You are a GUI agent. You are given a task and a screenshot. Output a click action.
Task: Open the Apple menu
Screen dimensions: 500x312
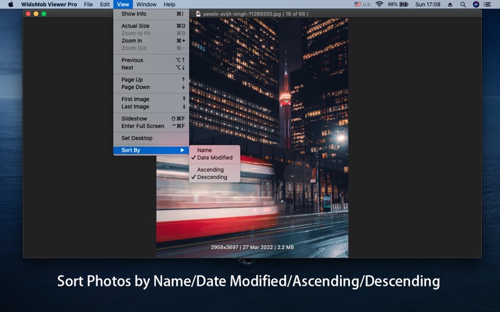click(x=11, y=4)
